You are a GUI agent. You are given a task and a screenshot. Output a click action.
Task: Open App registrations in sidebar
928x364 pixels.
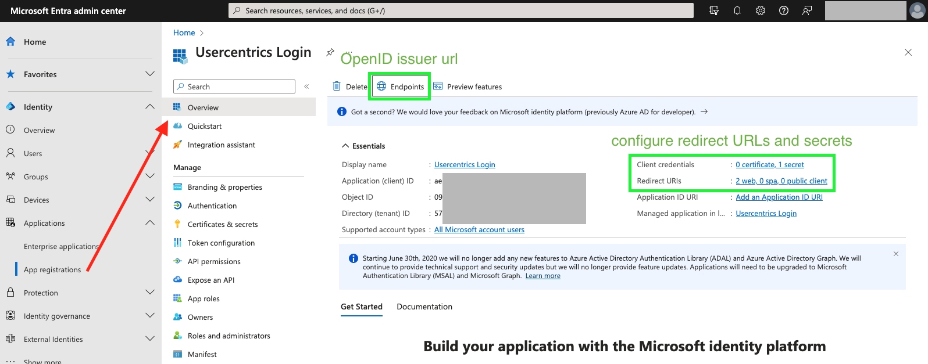pos(52,269)
